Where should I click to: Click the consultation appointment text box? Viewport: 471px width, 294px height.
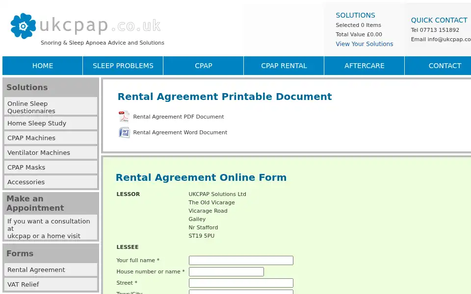(51, 227)
